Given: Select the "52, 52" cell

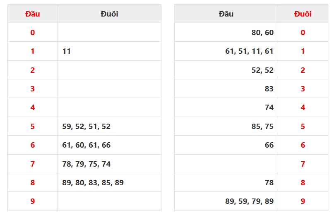Looking at the screenshot, I should [x=262, y=70].
